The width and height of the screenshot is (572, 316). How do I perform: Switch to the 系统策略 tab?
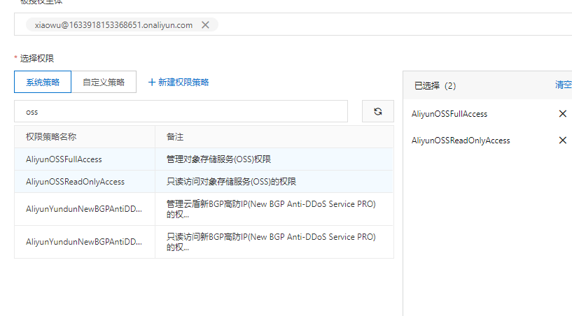pos(43,82)
